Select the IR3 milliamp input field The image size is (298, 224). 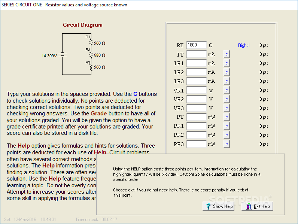pyautogui.click(x=197, y=81)
